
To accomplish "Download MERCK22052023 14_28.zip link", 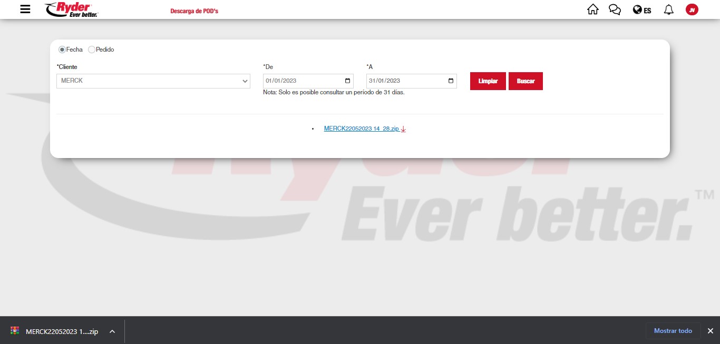I will coord(362,129).
